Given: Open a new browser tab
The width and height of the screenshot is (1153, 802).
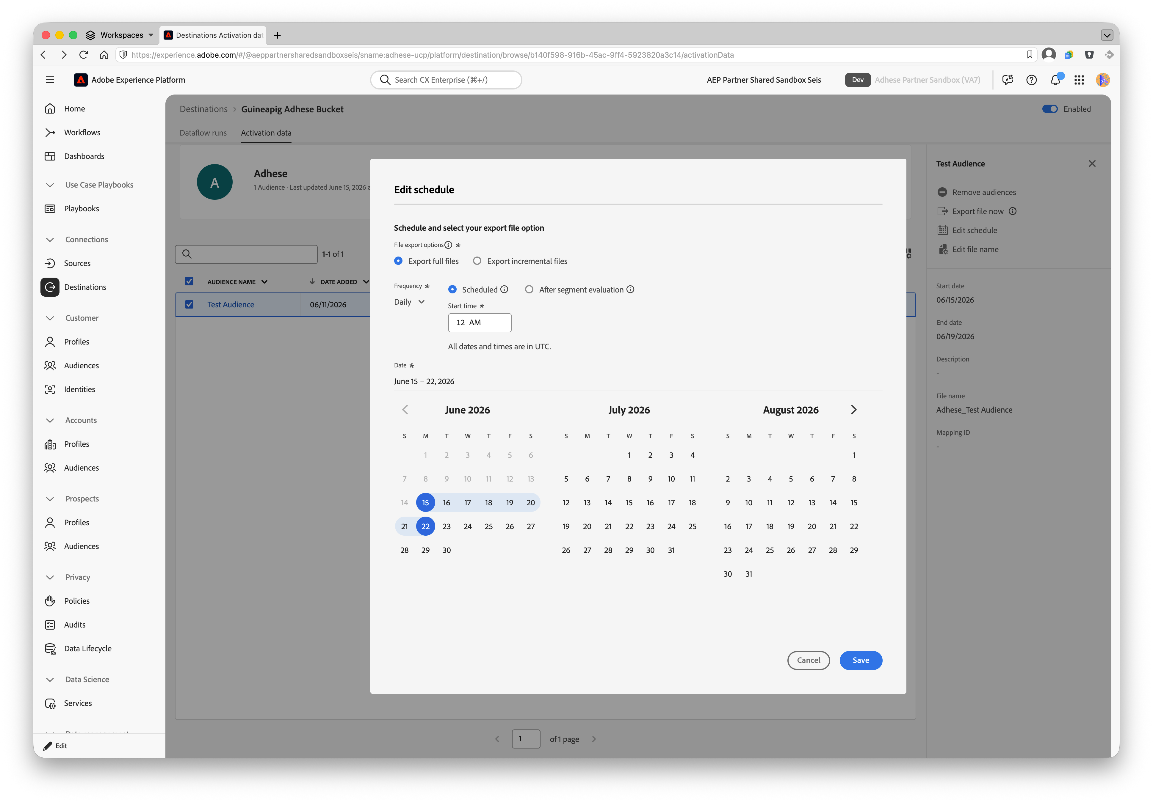Looking at the screenshot, I should pos(277,34).
